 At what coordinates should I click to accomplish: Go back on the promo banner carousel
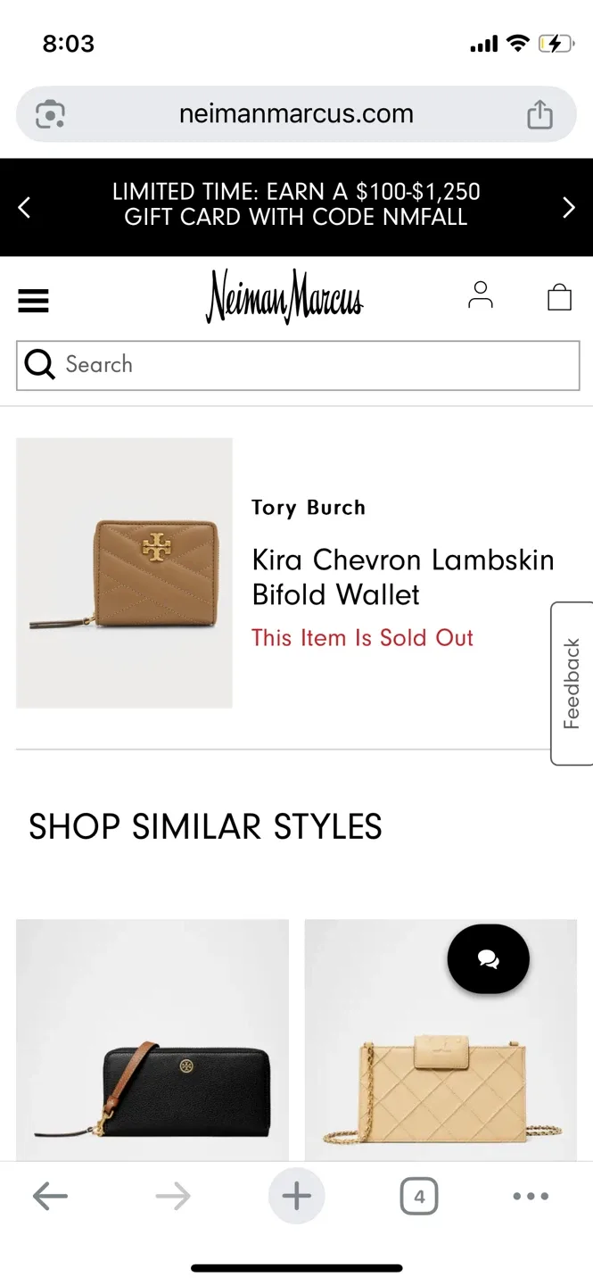pos(24,206)
